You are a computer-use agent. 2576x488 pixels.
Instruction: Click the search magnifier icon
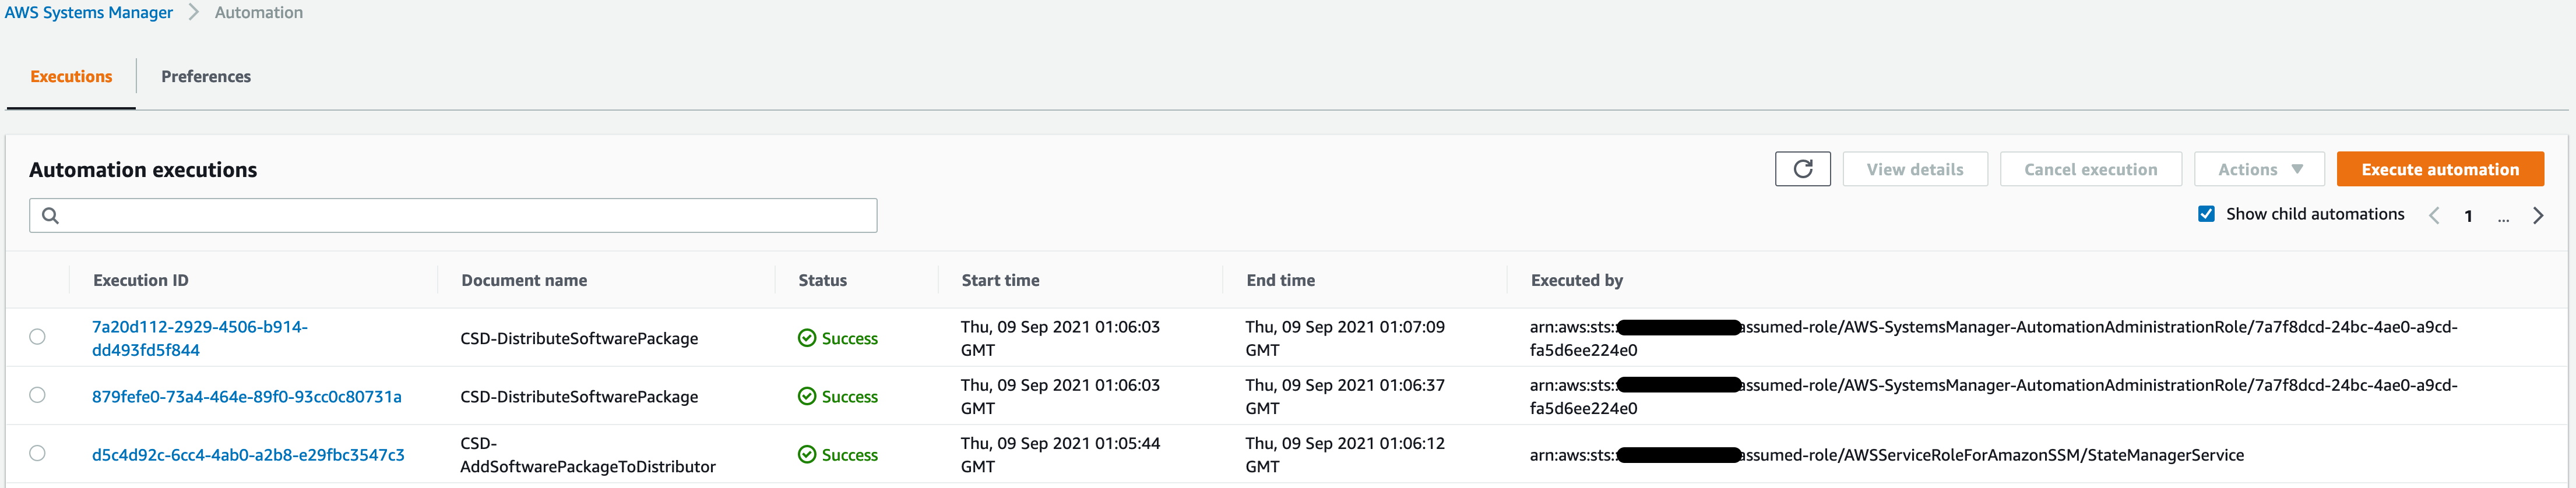click(x=52, y=214)
